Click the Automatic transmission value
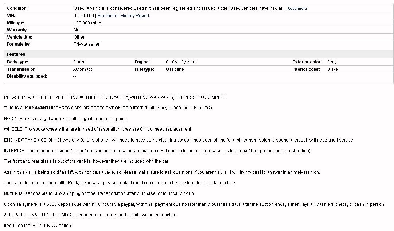This screenshot has height=231, width=394. 83,69
